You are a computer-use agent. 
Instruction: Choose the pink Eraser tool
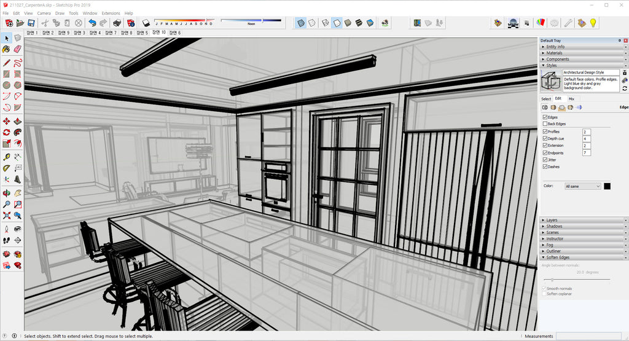point(17,49)
